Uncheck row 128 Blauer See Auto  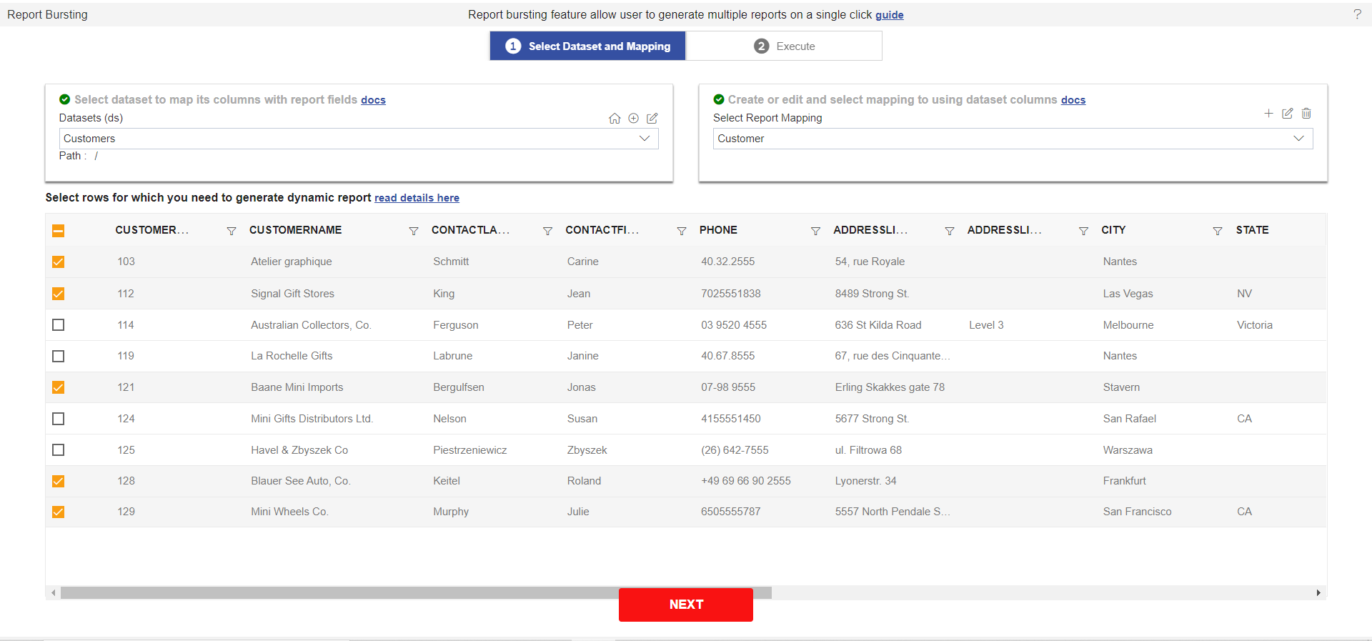pos(59,481)
